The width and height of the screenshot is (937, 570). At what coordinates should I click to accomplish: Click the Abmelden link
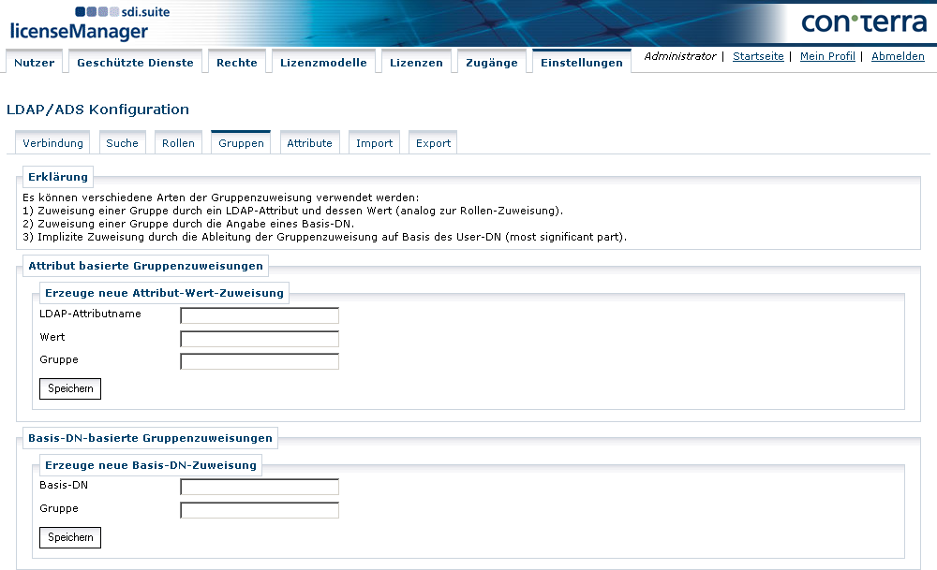click(x=898, y=56)
